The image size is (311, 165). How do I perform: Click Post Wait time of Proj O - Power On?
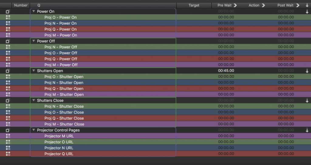pos(286,17)
